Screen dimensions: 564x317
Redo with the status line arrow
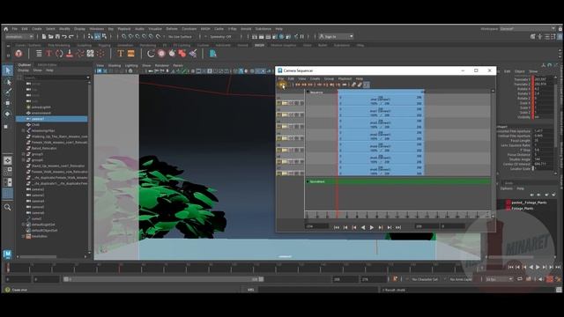click(x=70, y=37)
